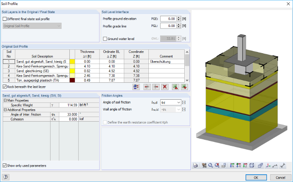Image resolution: width=293 pixels, height=182 pixels.
Task: Set view in Z direction
Action: pyautogui.click(x=245, y=165)
